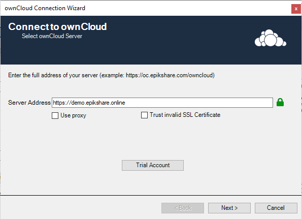
Task: Click the Trial Account button
Action: tap(153, 165)
